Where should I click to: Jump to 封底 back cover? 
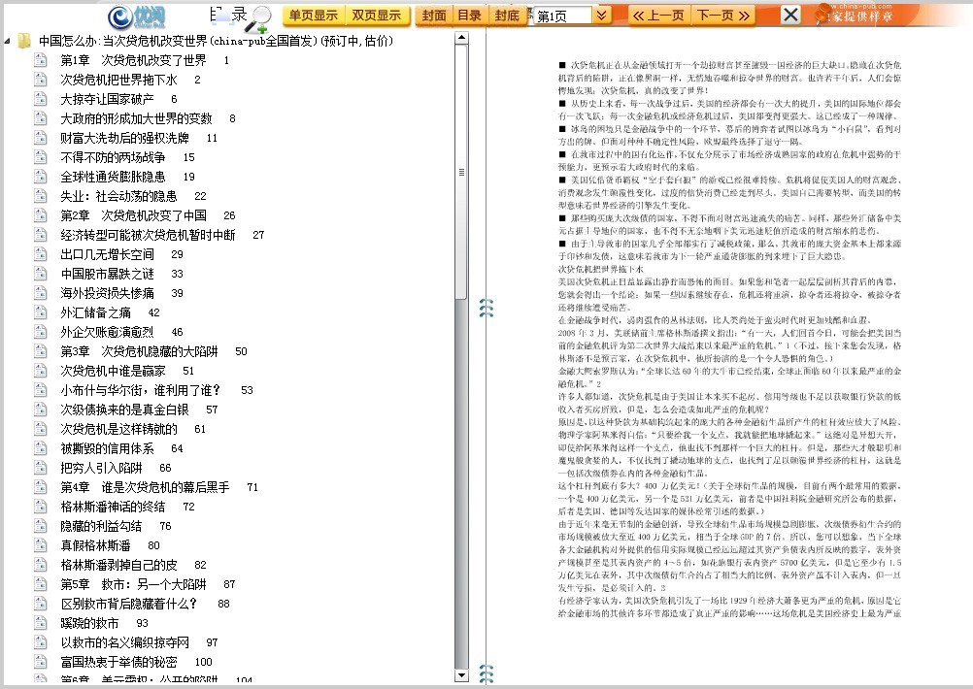point(506,16)
